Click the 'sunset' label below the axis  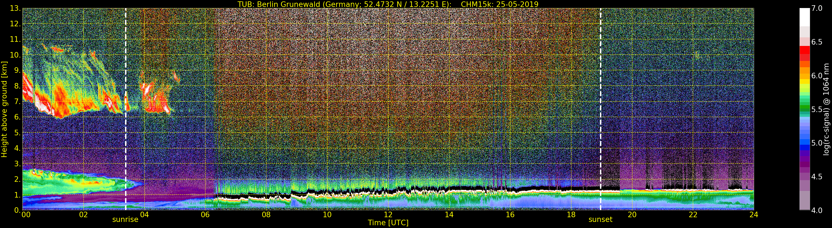[x=601, y=220]
